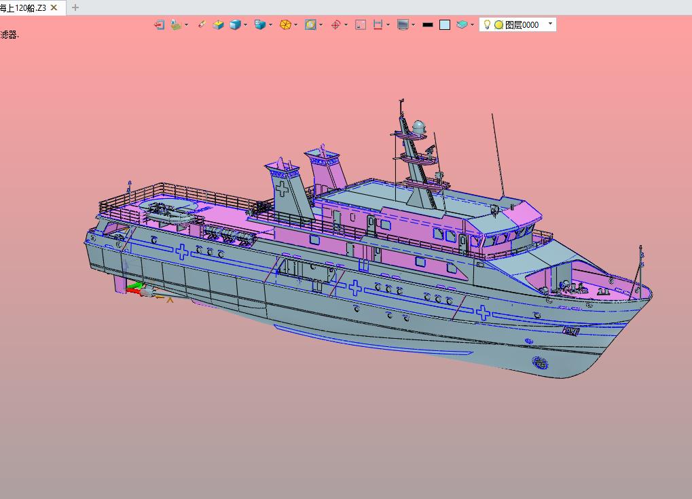
Task: Click the teal layers stack icon
Action: point(462,24)
